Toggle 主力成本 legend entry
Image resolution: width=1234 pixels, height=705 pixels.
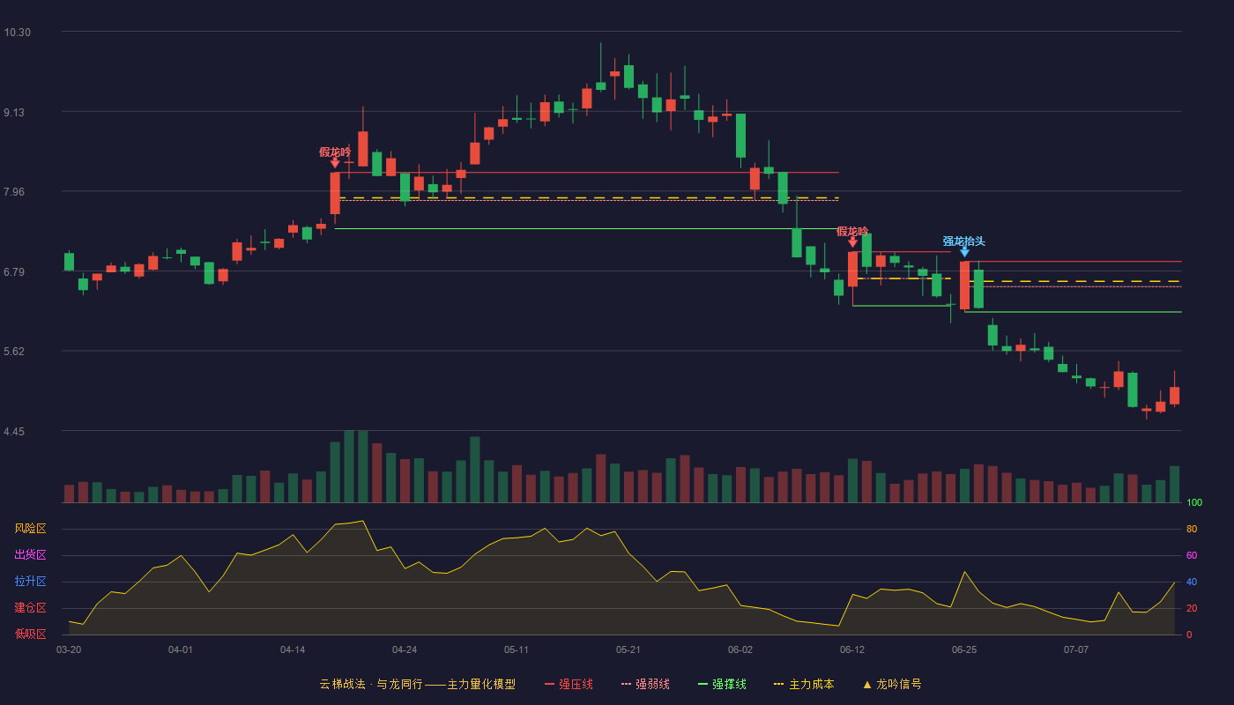click(x=804, y=684)
